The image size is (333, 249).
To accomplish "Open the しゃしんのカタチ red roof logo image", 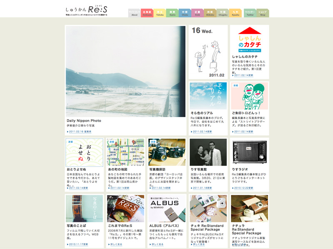I will pyautogui.click(x=249, y=39).
